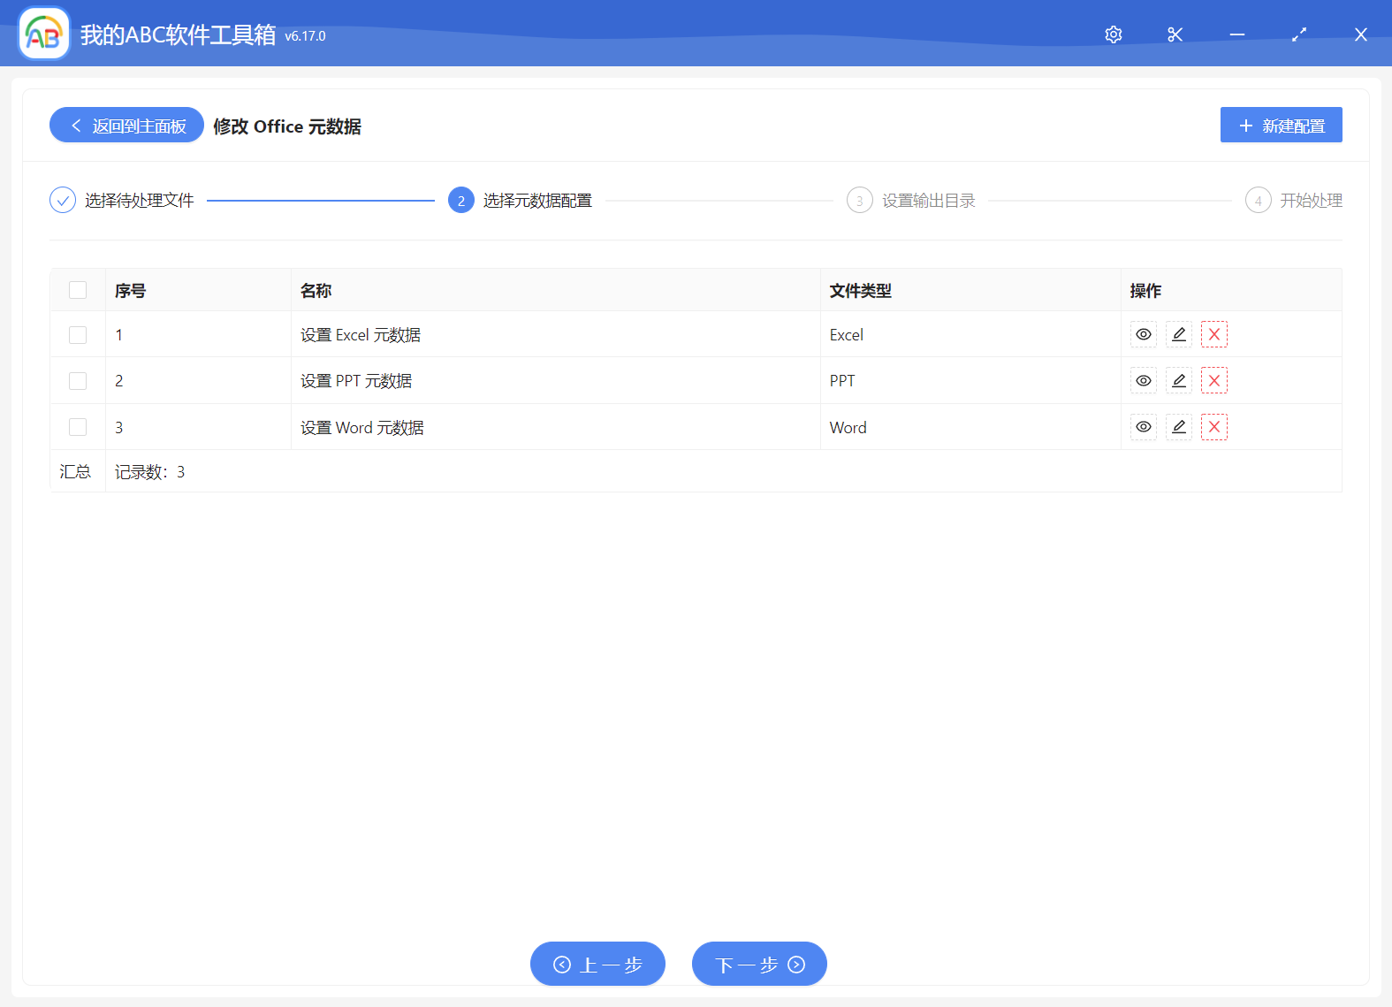The height and width of the screenshot is (1007, 1392).
Task: Select step 选择待处理文件
Action: click(122, 201)
